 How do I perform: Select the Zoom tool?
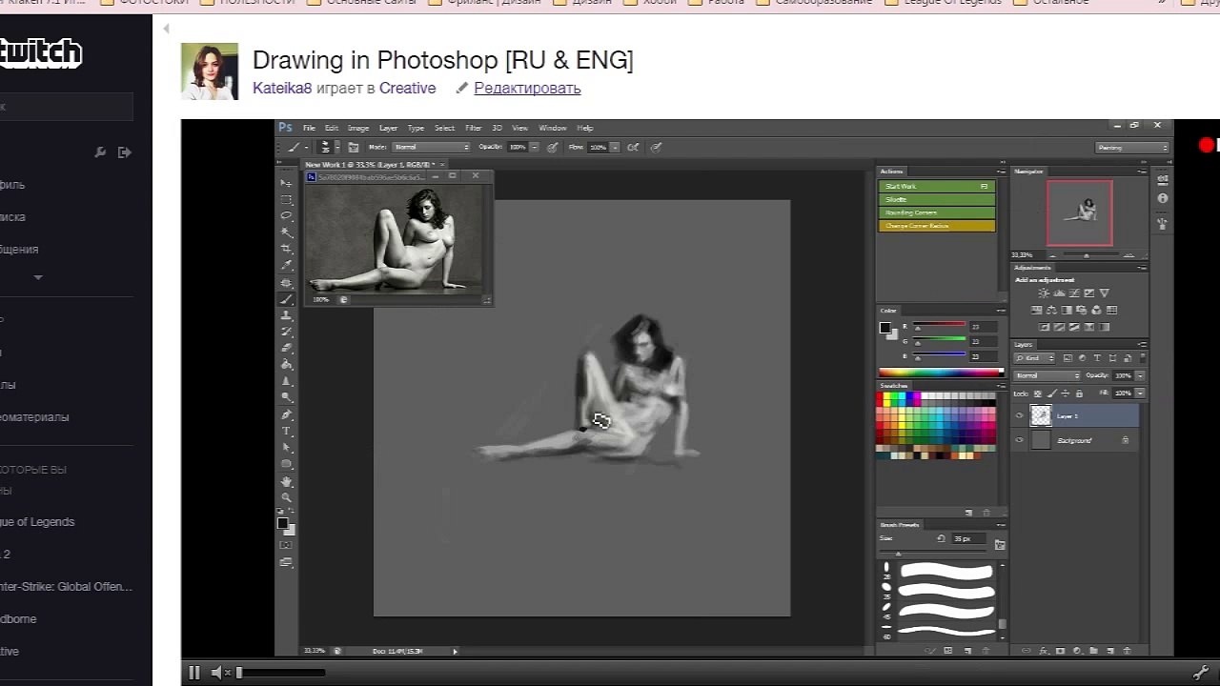[286, 497]
